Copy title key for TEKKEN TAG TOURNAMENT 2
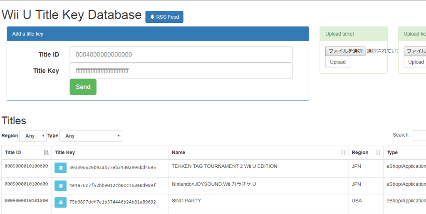This screenshot has height=214, width=426. [60, 168]
